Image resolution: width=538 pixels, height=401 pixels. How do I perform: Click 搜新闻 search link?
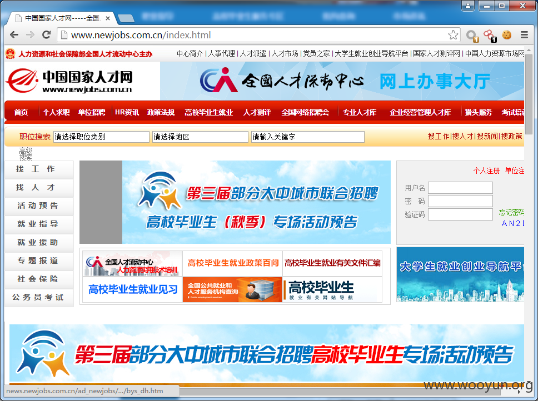(x=487, y=136)
